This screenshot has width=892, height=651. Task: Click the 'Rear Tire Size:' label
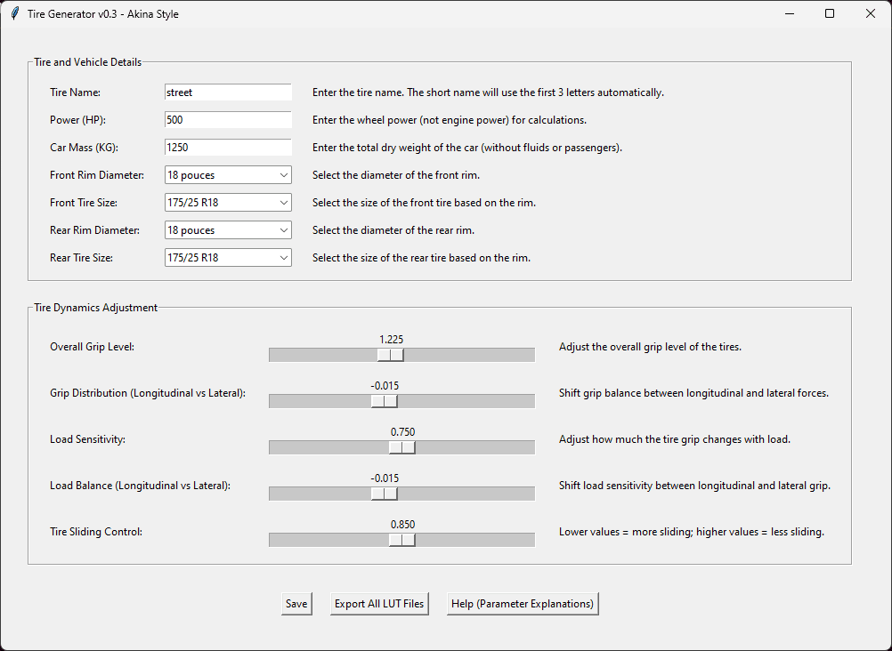coord(81,258)
